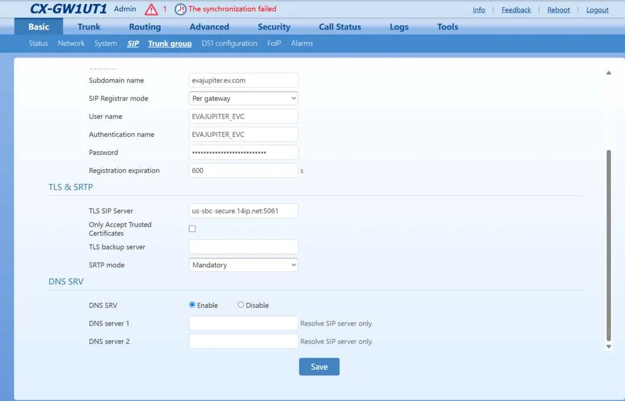625x401 pixels.
Task: Click the vertical scrollbar thumb
Action: 609,246
